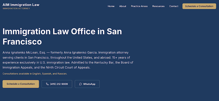The image size is (219, 101).
Task: Click the consultations languages line
Action: (x=35, y=74)
